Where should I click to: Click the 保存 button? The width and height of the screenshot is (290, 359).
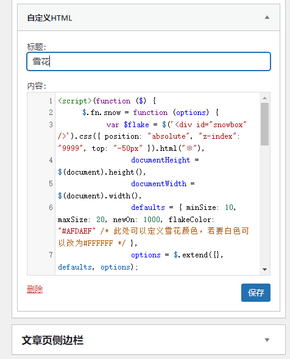pos(256,293)
